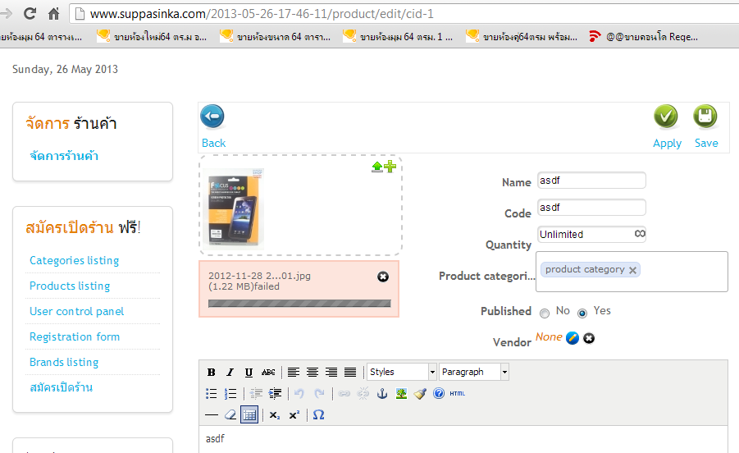Open the Paragraph format dropdown

click(x=473, y=372)
